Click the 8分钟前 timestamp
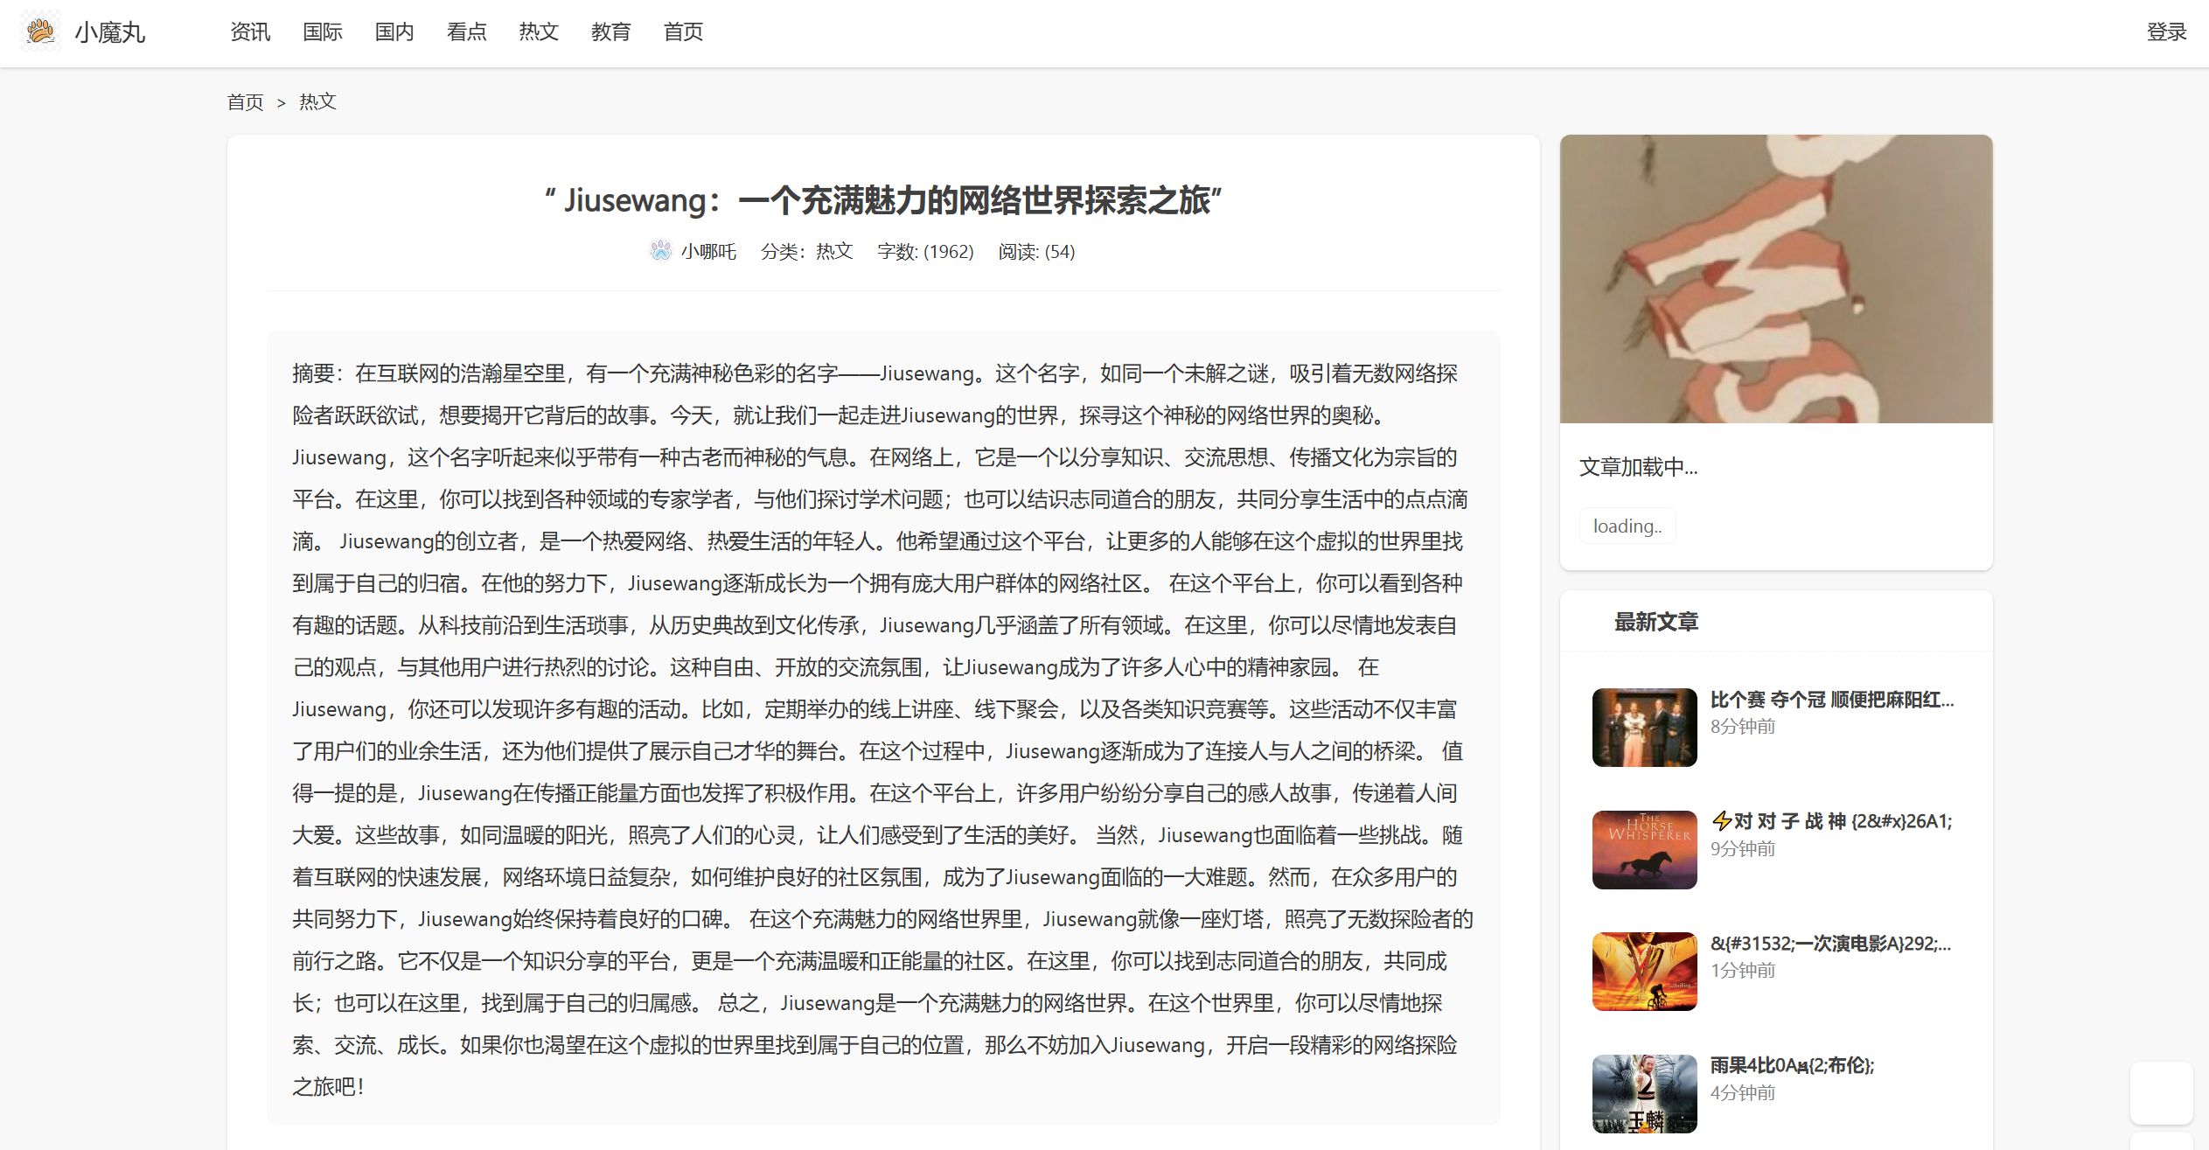Screen dimensions: 2209x1150 (x=1743, y=727)
